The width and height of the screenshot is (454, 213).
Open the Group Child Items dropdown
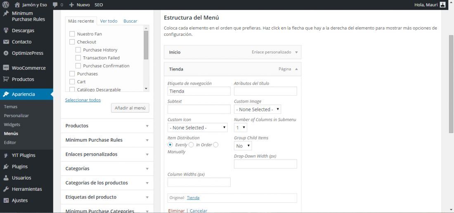pyautogui.click(x=243, y=146)
